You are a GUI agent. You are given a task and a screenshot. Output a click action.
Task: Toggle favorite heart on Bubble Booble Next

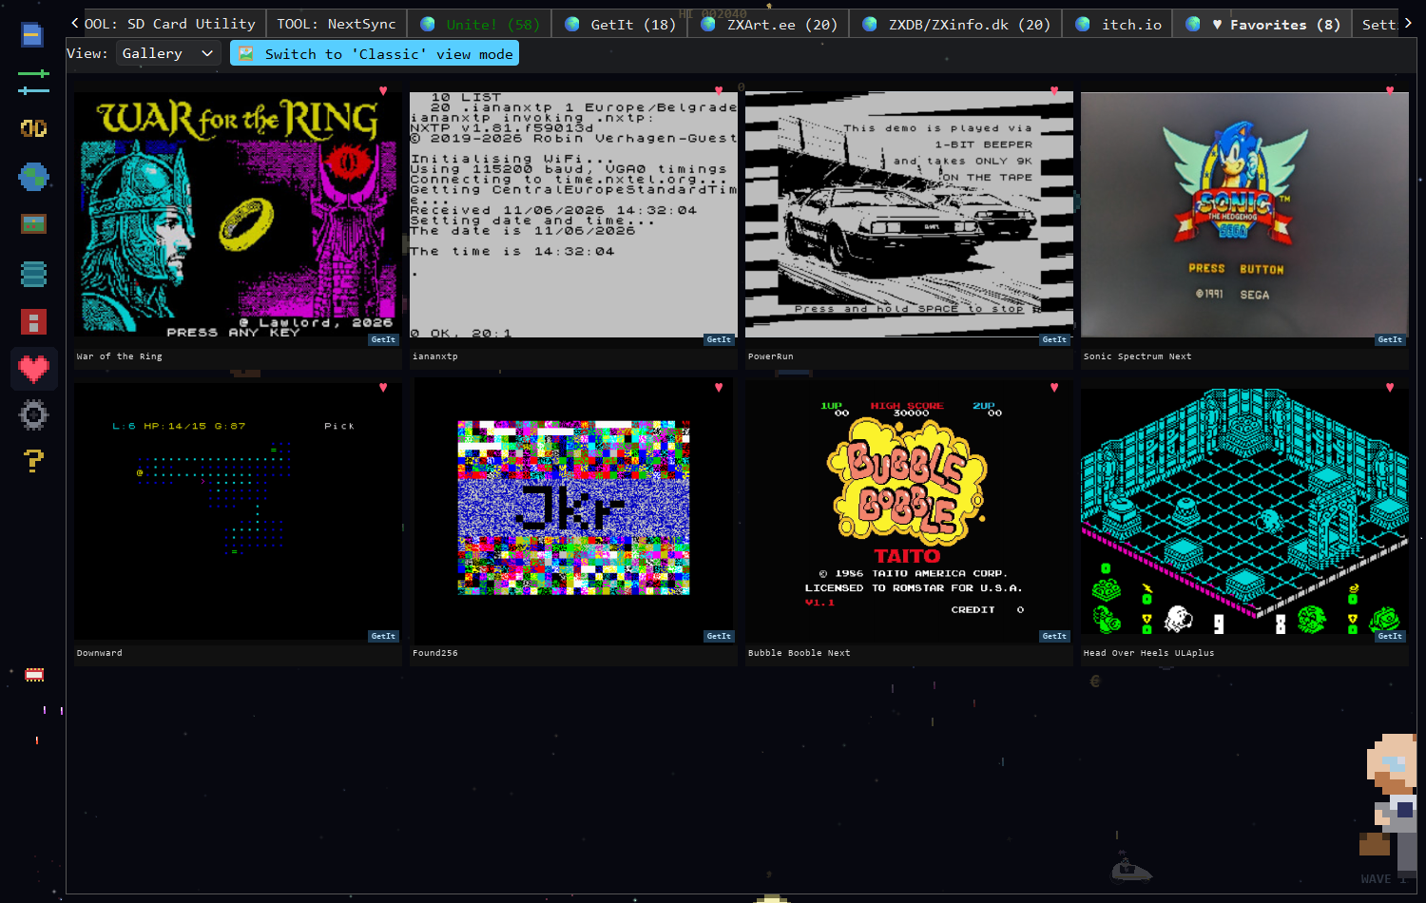1054,388
